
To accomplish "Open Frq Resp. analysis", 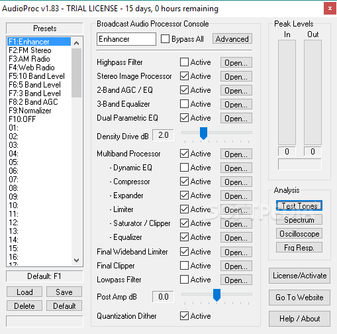I will tap(299, 247).
